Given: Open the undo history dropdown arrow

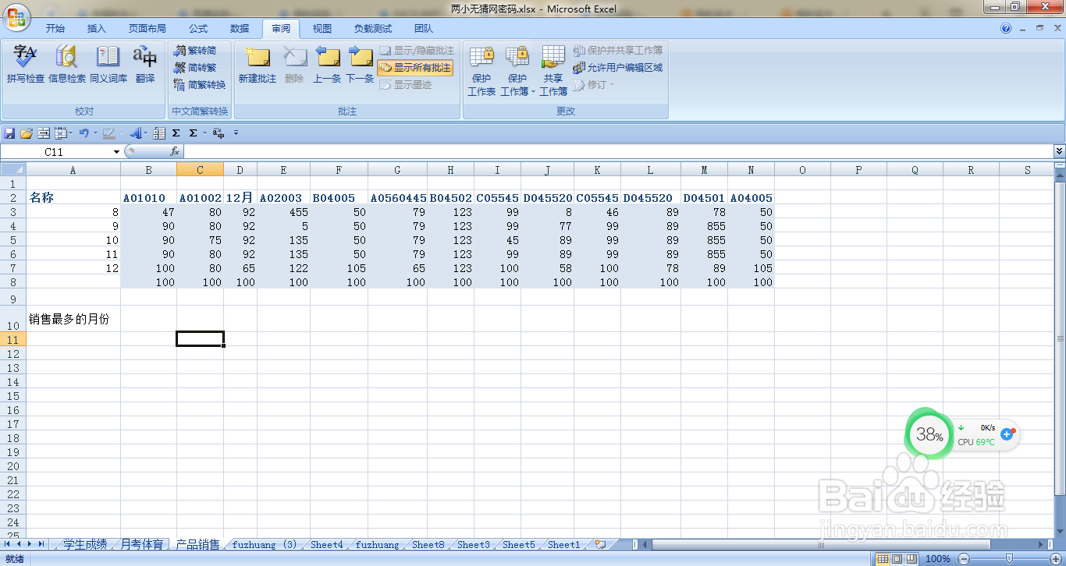Looking at the screenshot, I should point(94,133).
